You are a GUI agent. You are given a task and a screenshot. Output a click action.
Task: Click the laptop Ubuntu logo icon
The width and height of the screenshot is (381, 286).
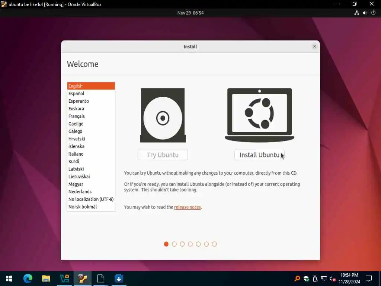[x=259, y=115]
